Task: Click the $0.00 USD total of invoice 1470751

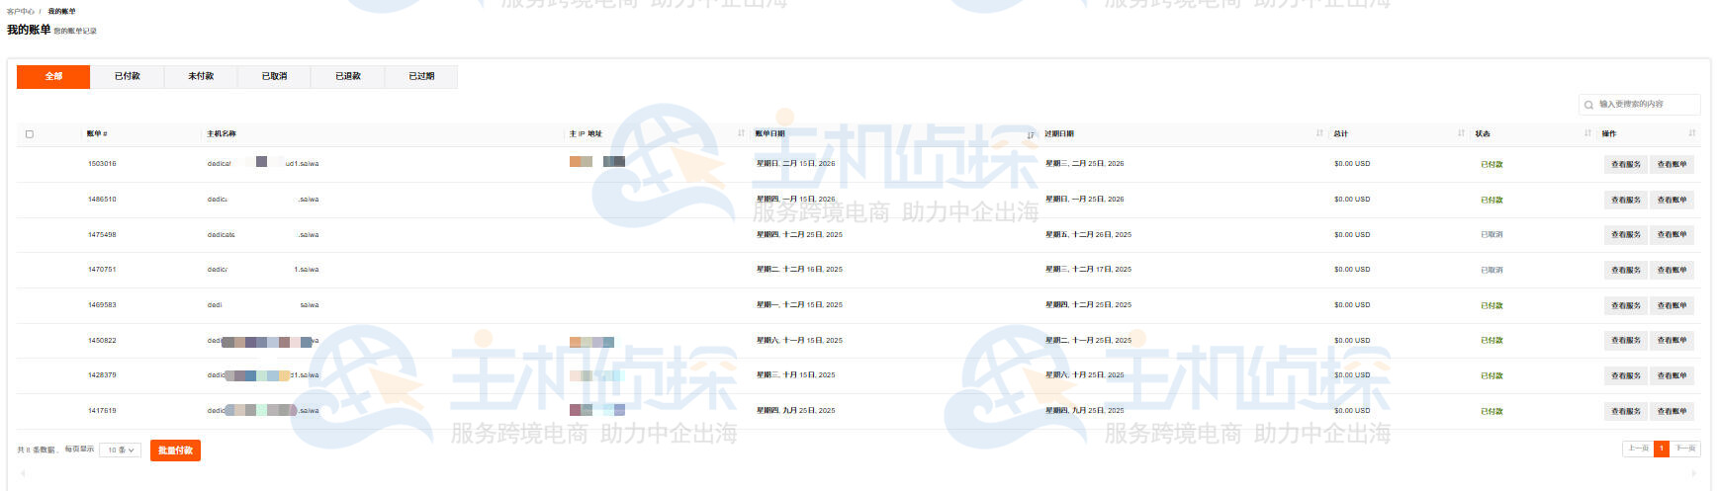Action: (1352, 270)
